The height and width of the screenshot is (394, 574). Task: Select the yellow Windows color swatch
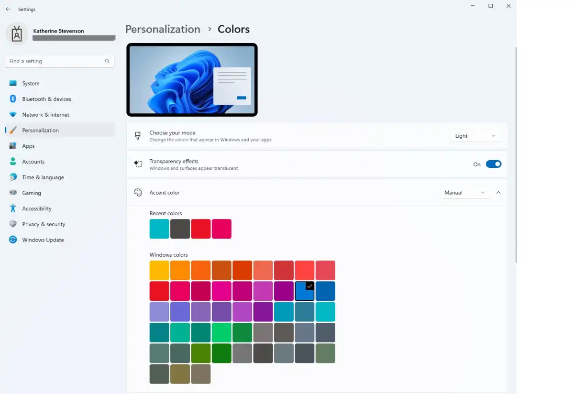click(x=159, y=270)
